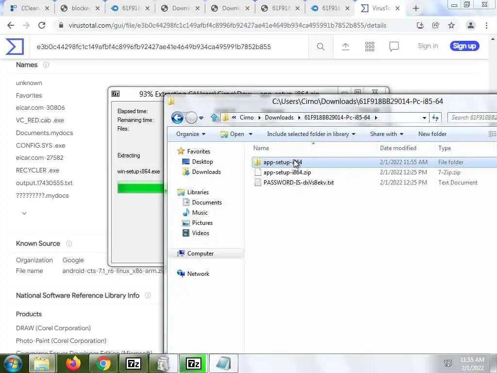The width and height of the screenshot is (497, 373).
Task: Click the Explorer search box
Action: 472,118
